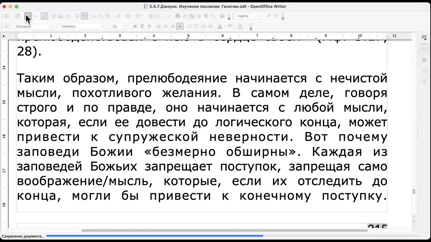Toggle nonprinting characters pilcrow

click(206, 16)
